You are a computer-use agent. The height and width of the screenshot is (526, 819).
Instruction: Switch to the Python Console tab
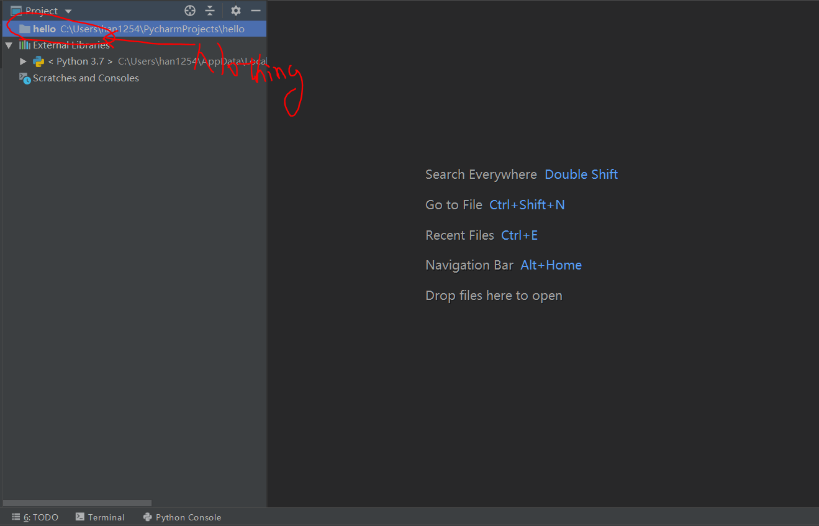click(x=182, y=517)
